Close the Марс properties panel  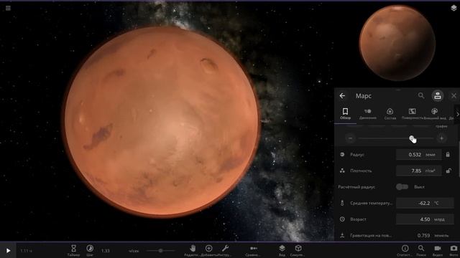tap(454, 95)
